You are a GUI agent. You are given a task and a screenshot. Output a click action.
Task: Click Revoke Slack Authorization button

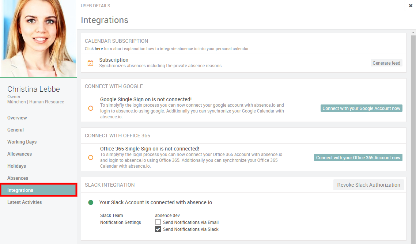pyautogui.click(x=368, y=185)
